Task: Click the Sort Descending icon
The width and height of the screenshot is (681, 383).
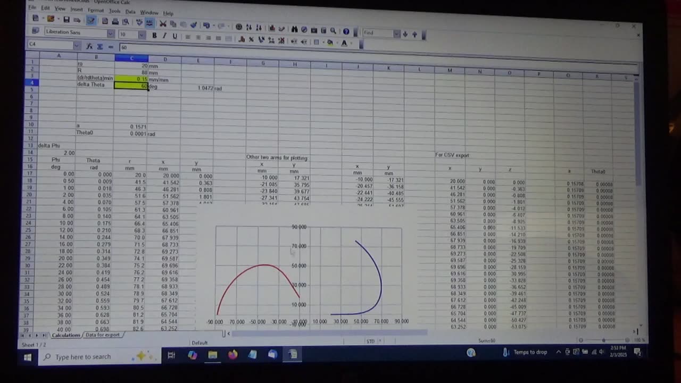Action: click(259, 27)
